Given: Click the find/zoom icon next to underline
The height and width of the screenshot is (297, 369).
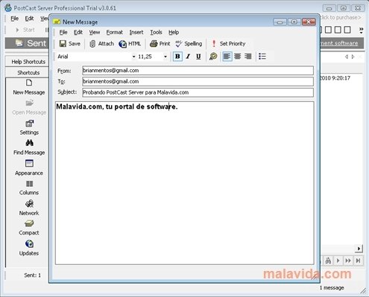Looking at the screenshot, I should pyautogui.click(x=213, y=57).
